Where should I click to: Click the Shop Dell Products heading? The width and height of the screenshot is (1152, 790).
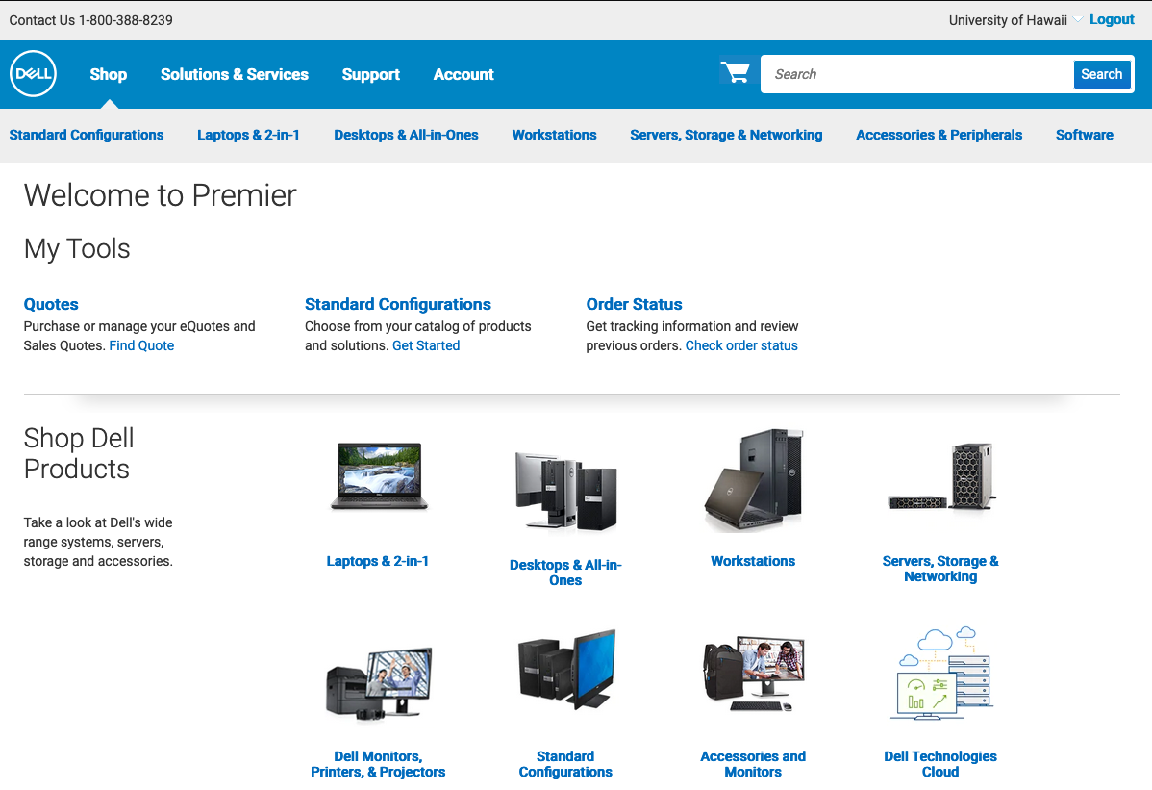pyautogui.click(x=79, y=453)
